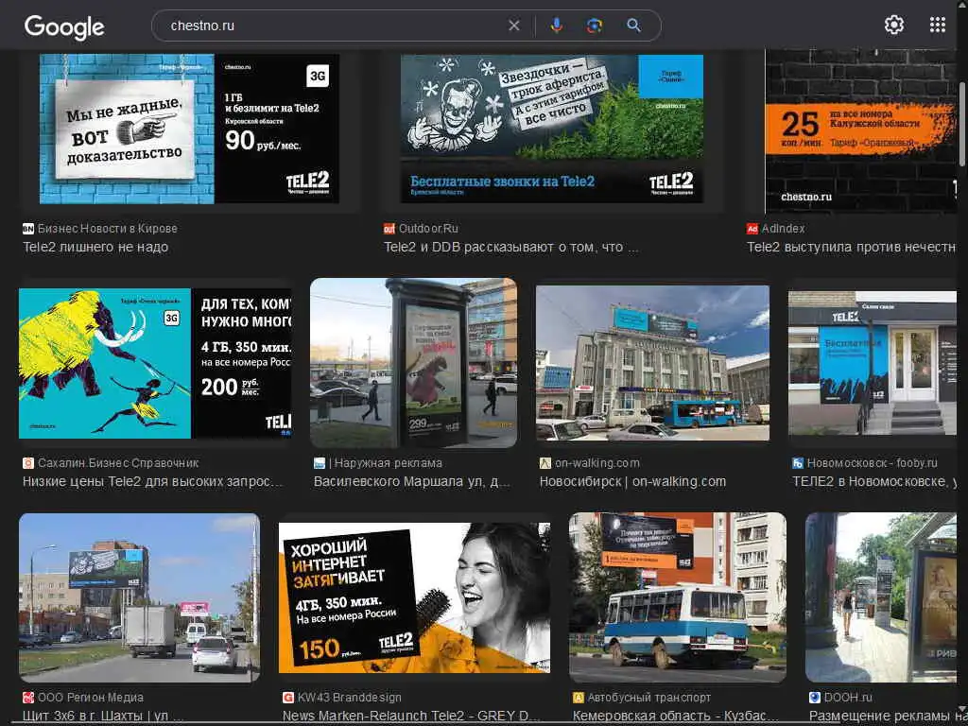The width and height of the screenshot is (968, 726).
Task: Click the DOOH.ru favicon
Action: pos(814,698)
